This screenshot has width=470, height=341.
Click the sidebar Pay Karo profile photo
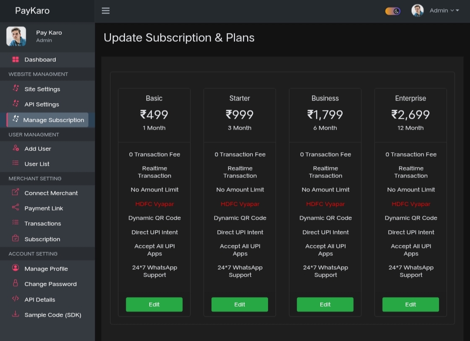point(16,37)
